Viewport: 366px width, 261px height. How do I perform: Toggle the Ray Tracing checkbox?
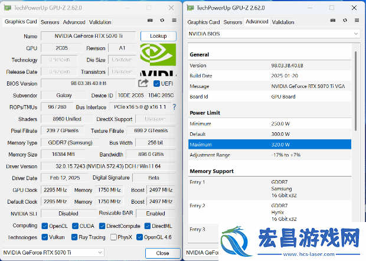pyautogui.click(x=74, y=237)
